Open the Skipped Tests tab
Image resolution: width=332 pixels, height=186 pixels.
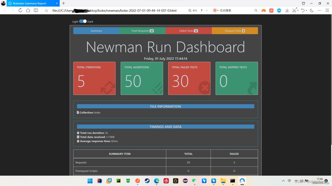click(x=235, y=31)
